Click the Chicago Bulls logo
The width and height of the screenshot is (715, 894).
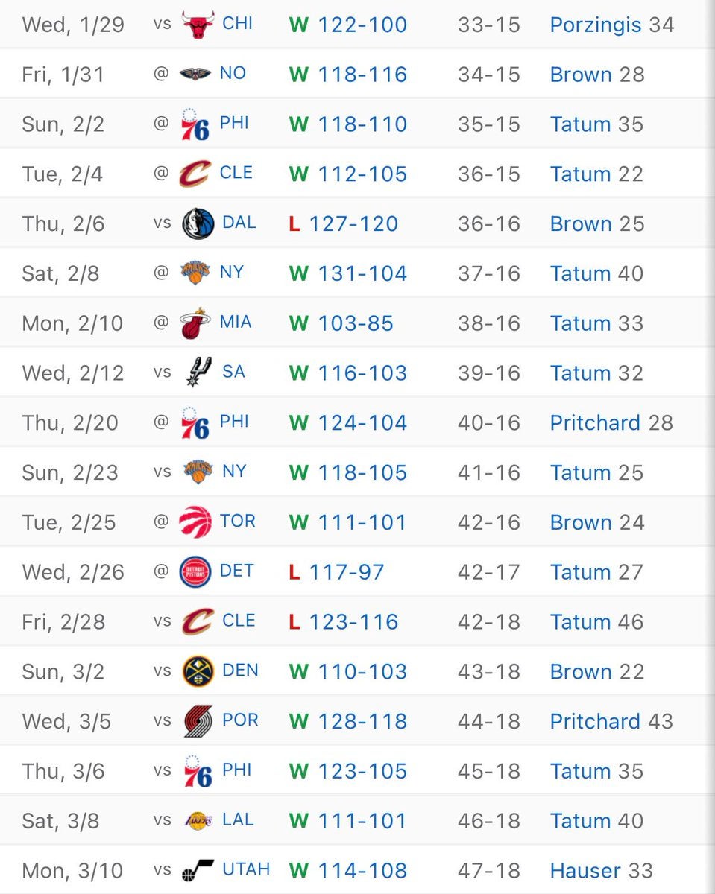(198, 25)
